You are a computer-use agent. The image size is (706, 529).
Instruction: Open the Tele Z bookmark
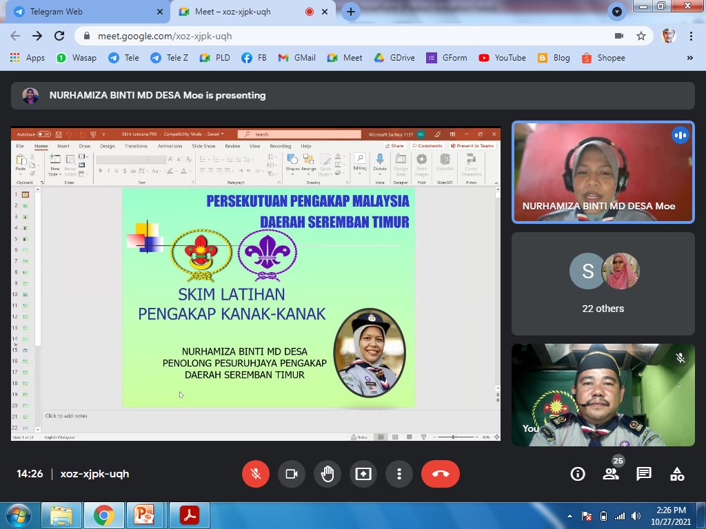[170, 58]
